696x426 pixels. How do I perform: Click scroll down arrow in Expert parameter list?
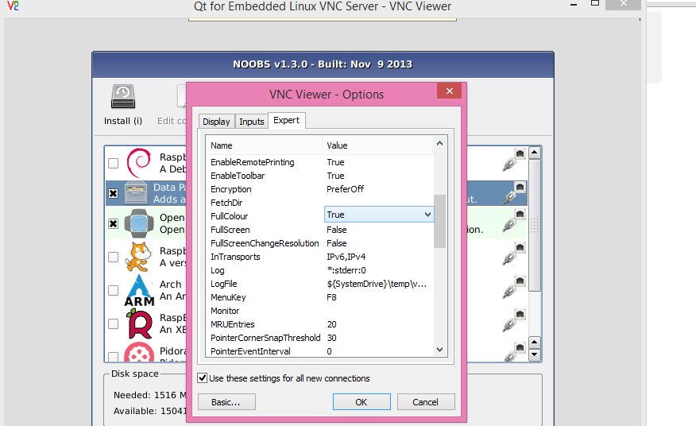(x=439, y=350)
